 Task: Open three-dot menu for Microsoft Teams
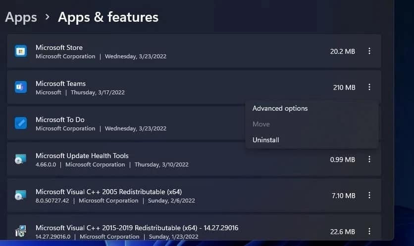(369, 87)
